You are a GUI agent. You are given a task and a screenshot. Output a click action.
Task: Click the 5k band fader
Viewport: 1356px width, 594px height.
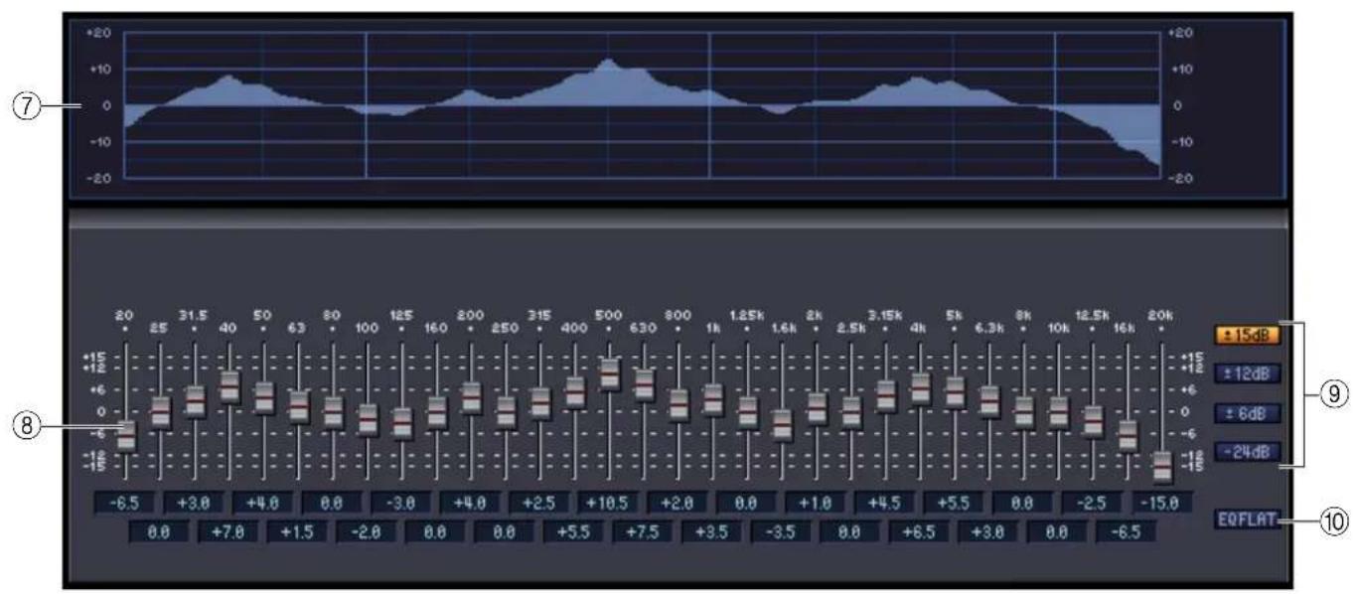click(x=954, y=391)
